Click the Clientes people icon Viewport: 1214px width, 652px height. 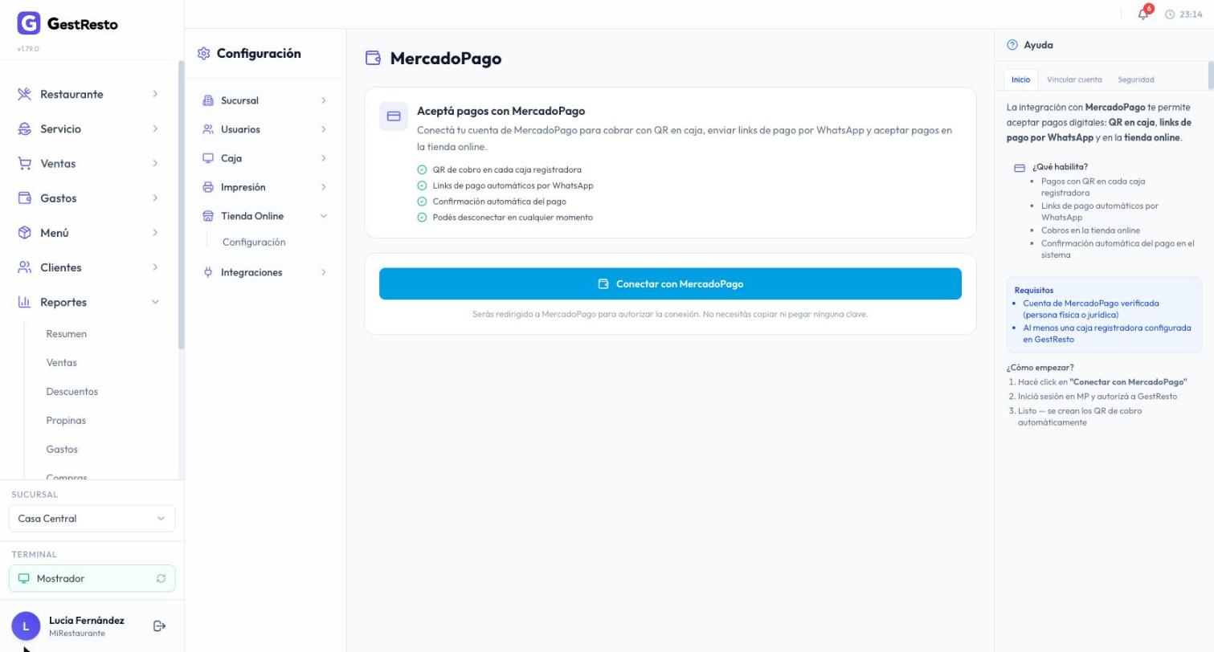[x=24, y=267]
